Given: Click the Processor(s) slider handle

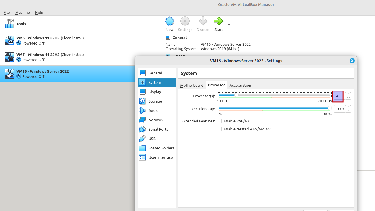Looking at the screenshot, I should (236, 95).
